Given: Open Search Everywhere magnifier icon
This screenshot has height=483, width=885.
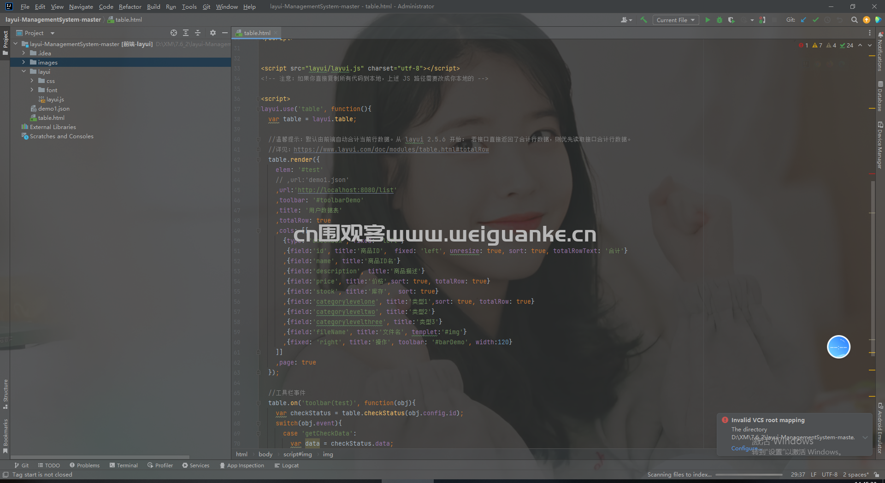Looking at the screenshot, I should click(854, 20).
